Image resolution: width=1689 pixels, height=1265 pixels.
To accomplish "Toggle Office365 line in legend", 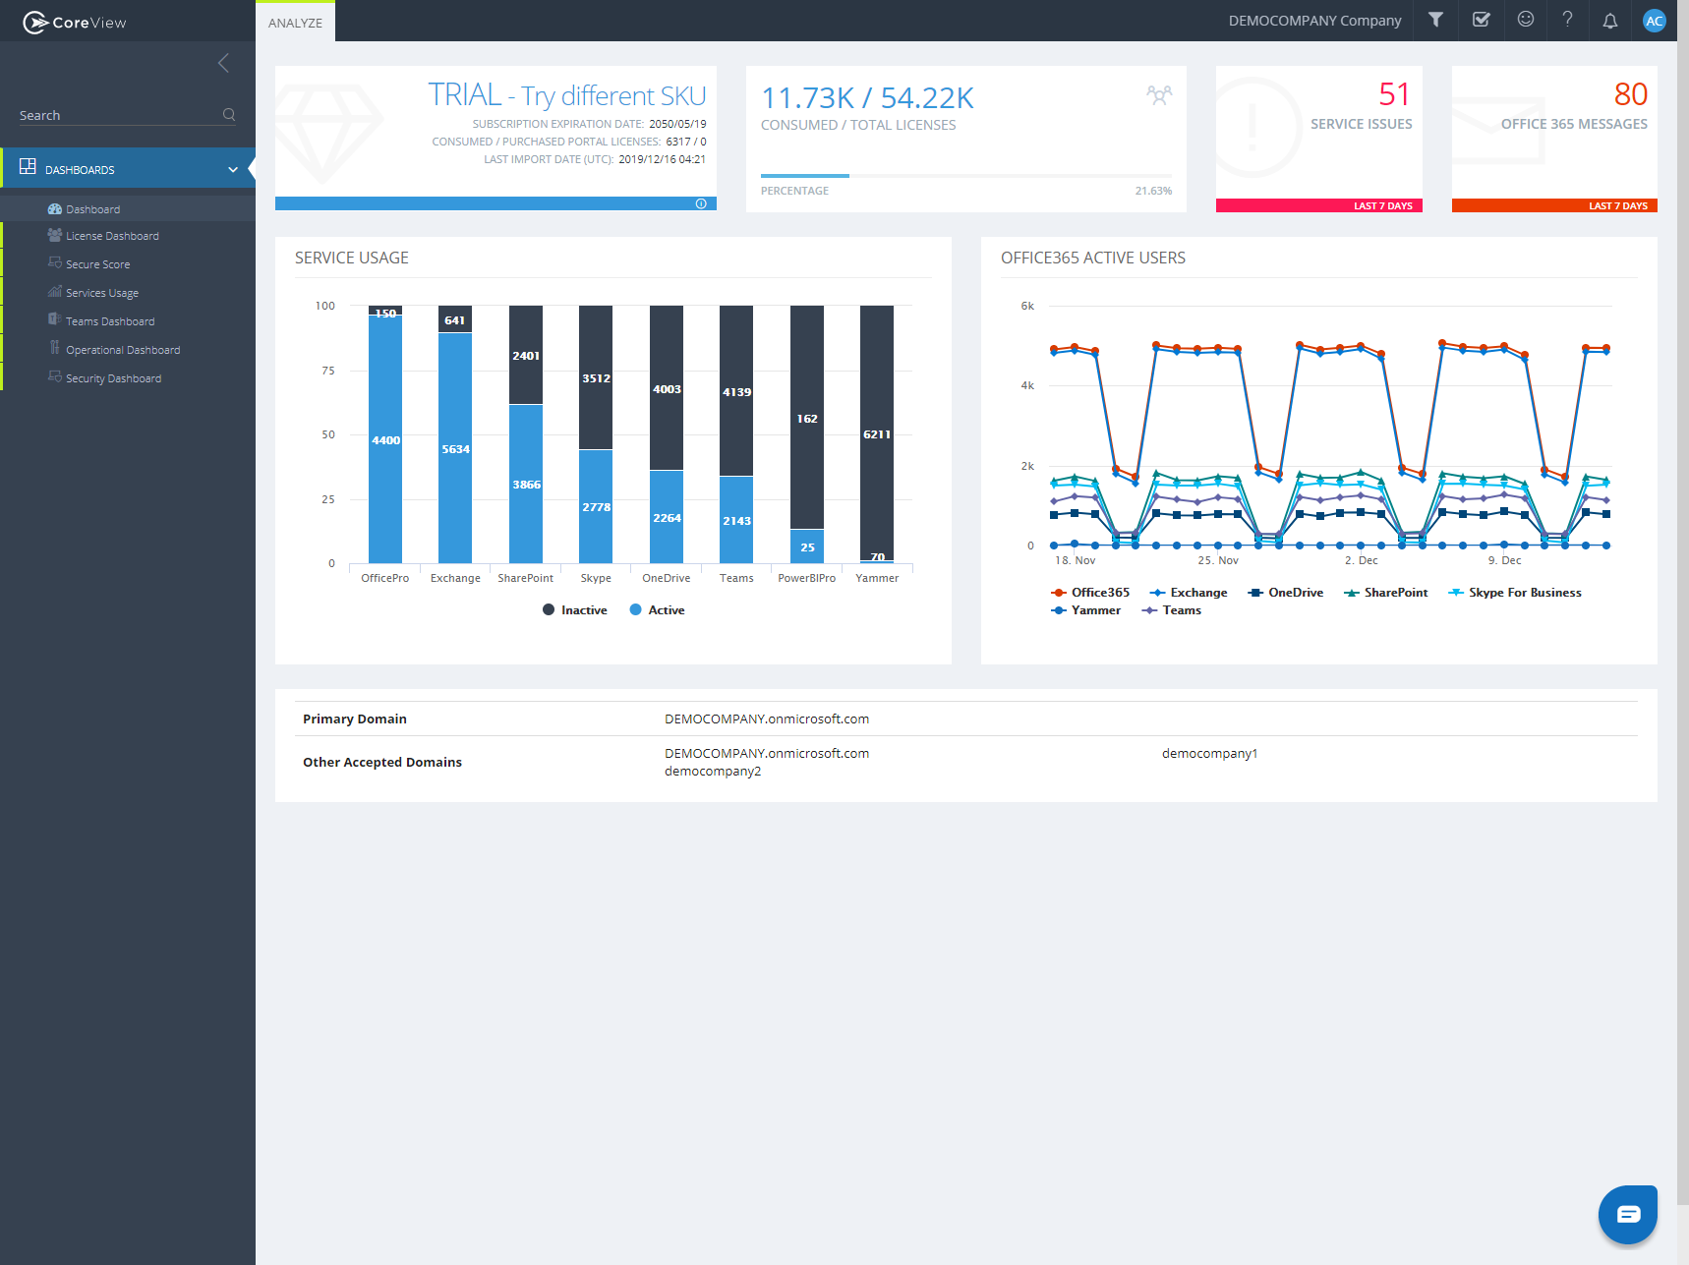I will tap(1090, 593).
